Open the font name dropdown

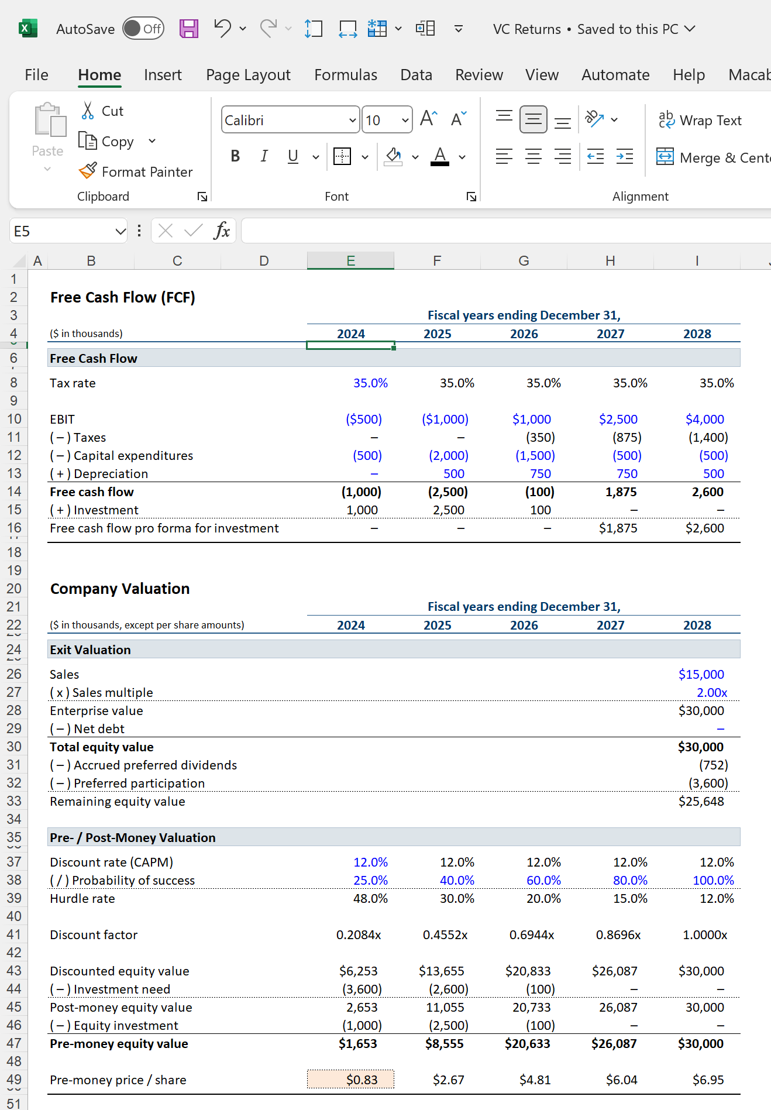352,121
